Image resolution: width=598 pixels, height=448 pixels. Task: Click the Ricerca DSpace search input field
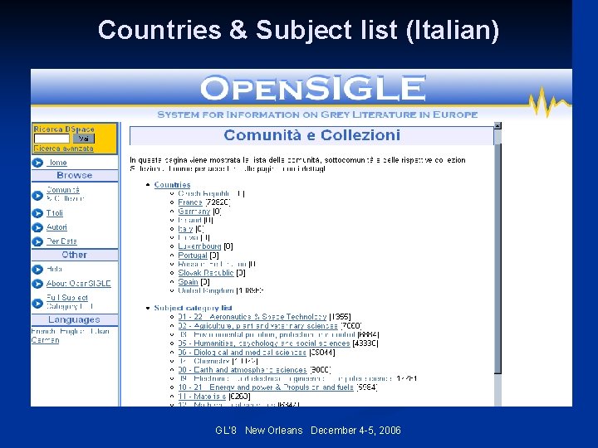(51, 139)
